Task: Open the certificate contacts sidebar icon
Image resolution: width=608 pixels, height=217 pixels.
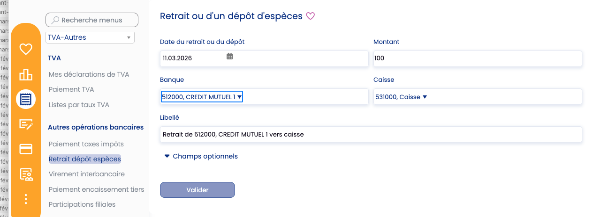Action: coord(25,174)
